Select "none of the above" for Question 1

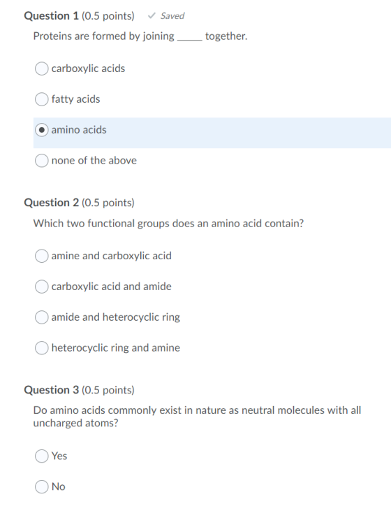pos(41,161)
